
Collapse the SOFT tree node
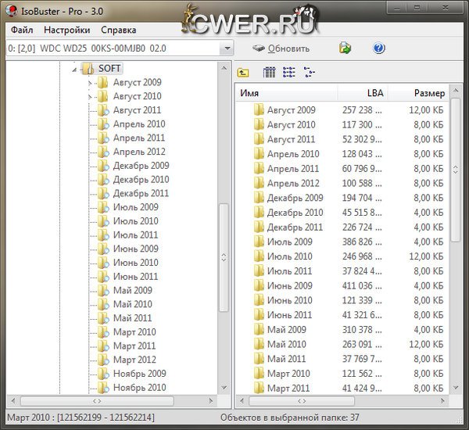click(x=74, y=69)
